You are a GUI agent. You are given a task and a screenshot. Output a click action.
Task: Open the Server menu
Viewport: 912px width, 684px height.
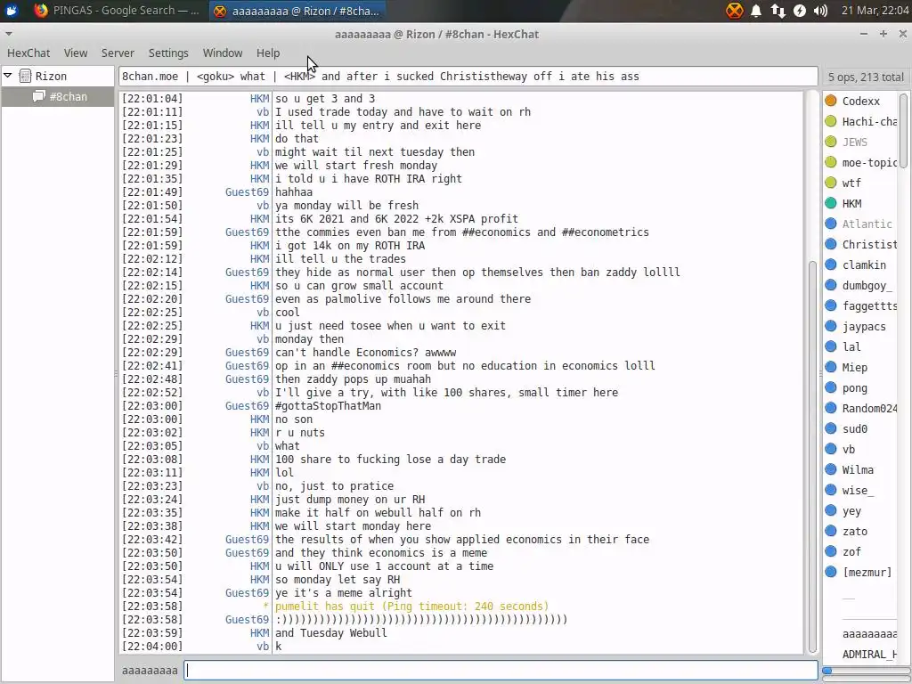pos(118,53)
